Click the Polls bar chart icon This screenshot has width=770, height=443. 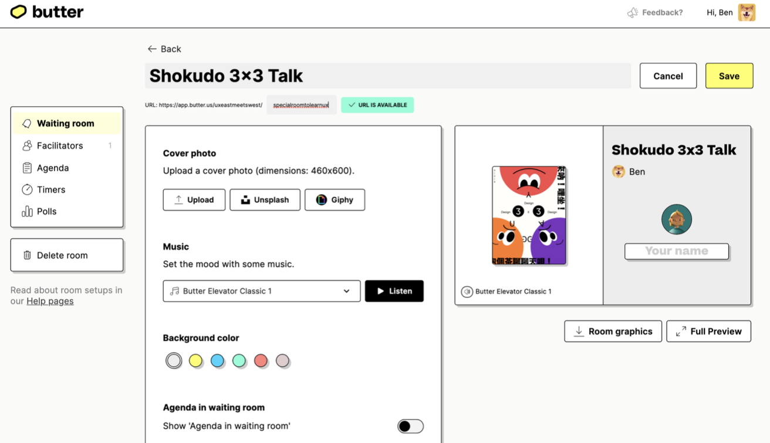(27, 211)
